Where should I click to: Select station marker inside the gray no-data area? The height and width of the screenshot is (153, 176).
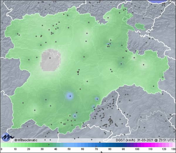50,58
